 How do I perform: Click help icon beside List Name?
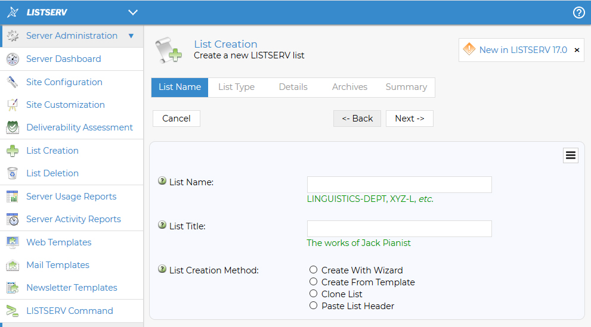point(162,181)
